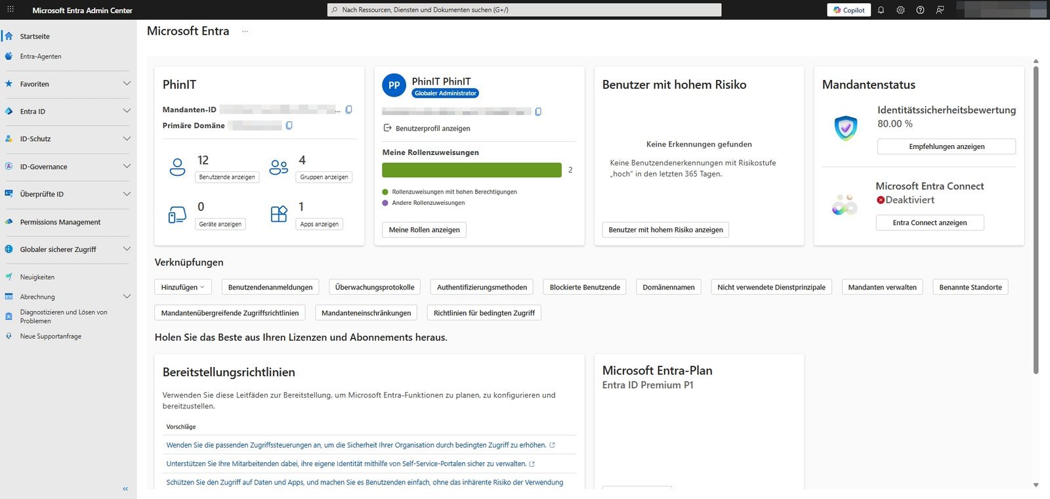Screen dimensions: 1050x499
Task: Click the users icon beside 12
Action: point(178,167)
